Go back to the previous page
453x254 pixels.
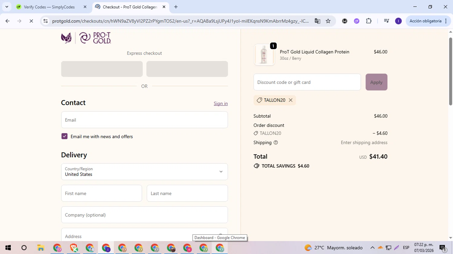click(8, 21)
